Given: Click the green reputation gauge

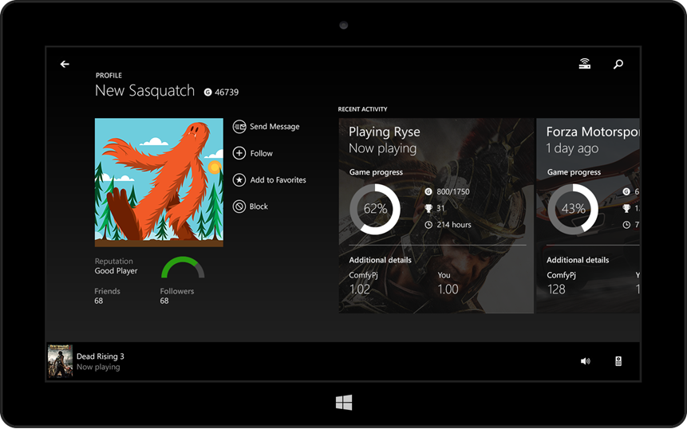Looking at the screenshot, I should click(x=183, y=267).
